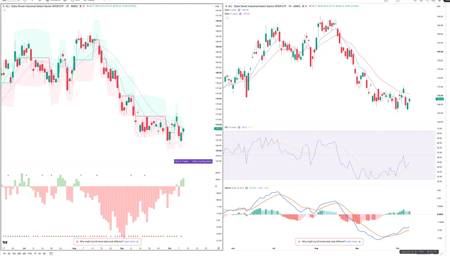Open right chart USD currency dropdown
The height and width of the screenshot is (256, 450).
[439, 6]
